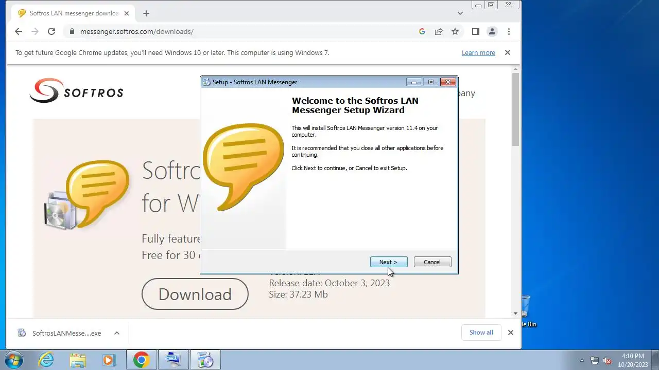The image size is (659, 370).
Task: Click the Google icon in address bar
Action: coord(422,31)
